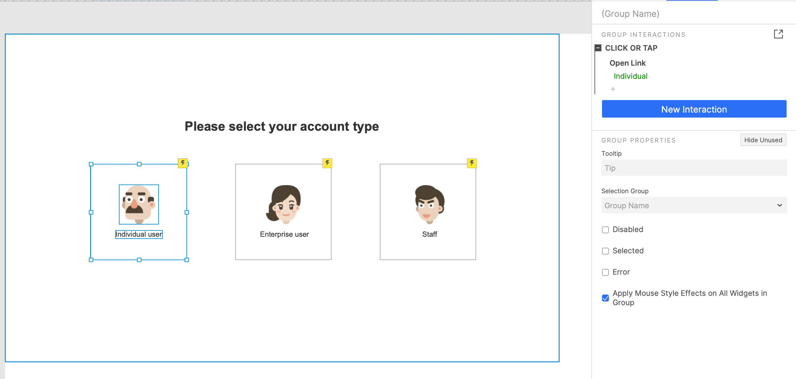This screenshot has height=379, width=796.
Task: Collapse the Click or Tap interaction
Action: pos(598,48)
